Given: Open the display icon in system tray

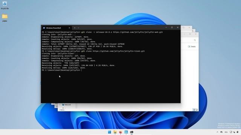Looking at the screenshot, I should coord(231,132).
